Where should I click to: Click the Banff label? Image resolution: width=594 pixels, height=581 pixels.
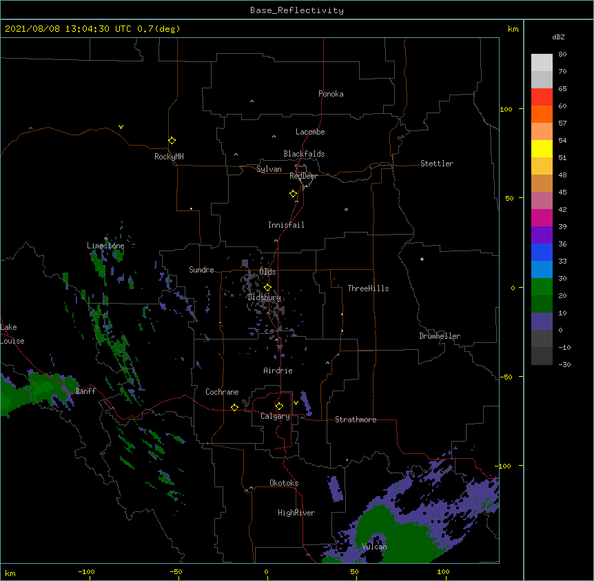click(x=85, y=391)
